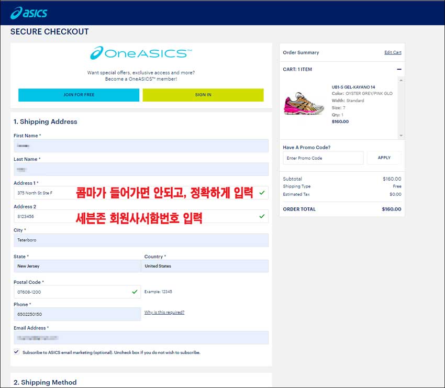Image resolution: width=445 pixels, height=388 pixels.
Task: Click cart scrollbar up arrow
Action: [400, 81]
